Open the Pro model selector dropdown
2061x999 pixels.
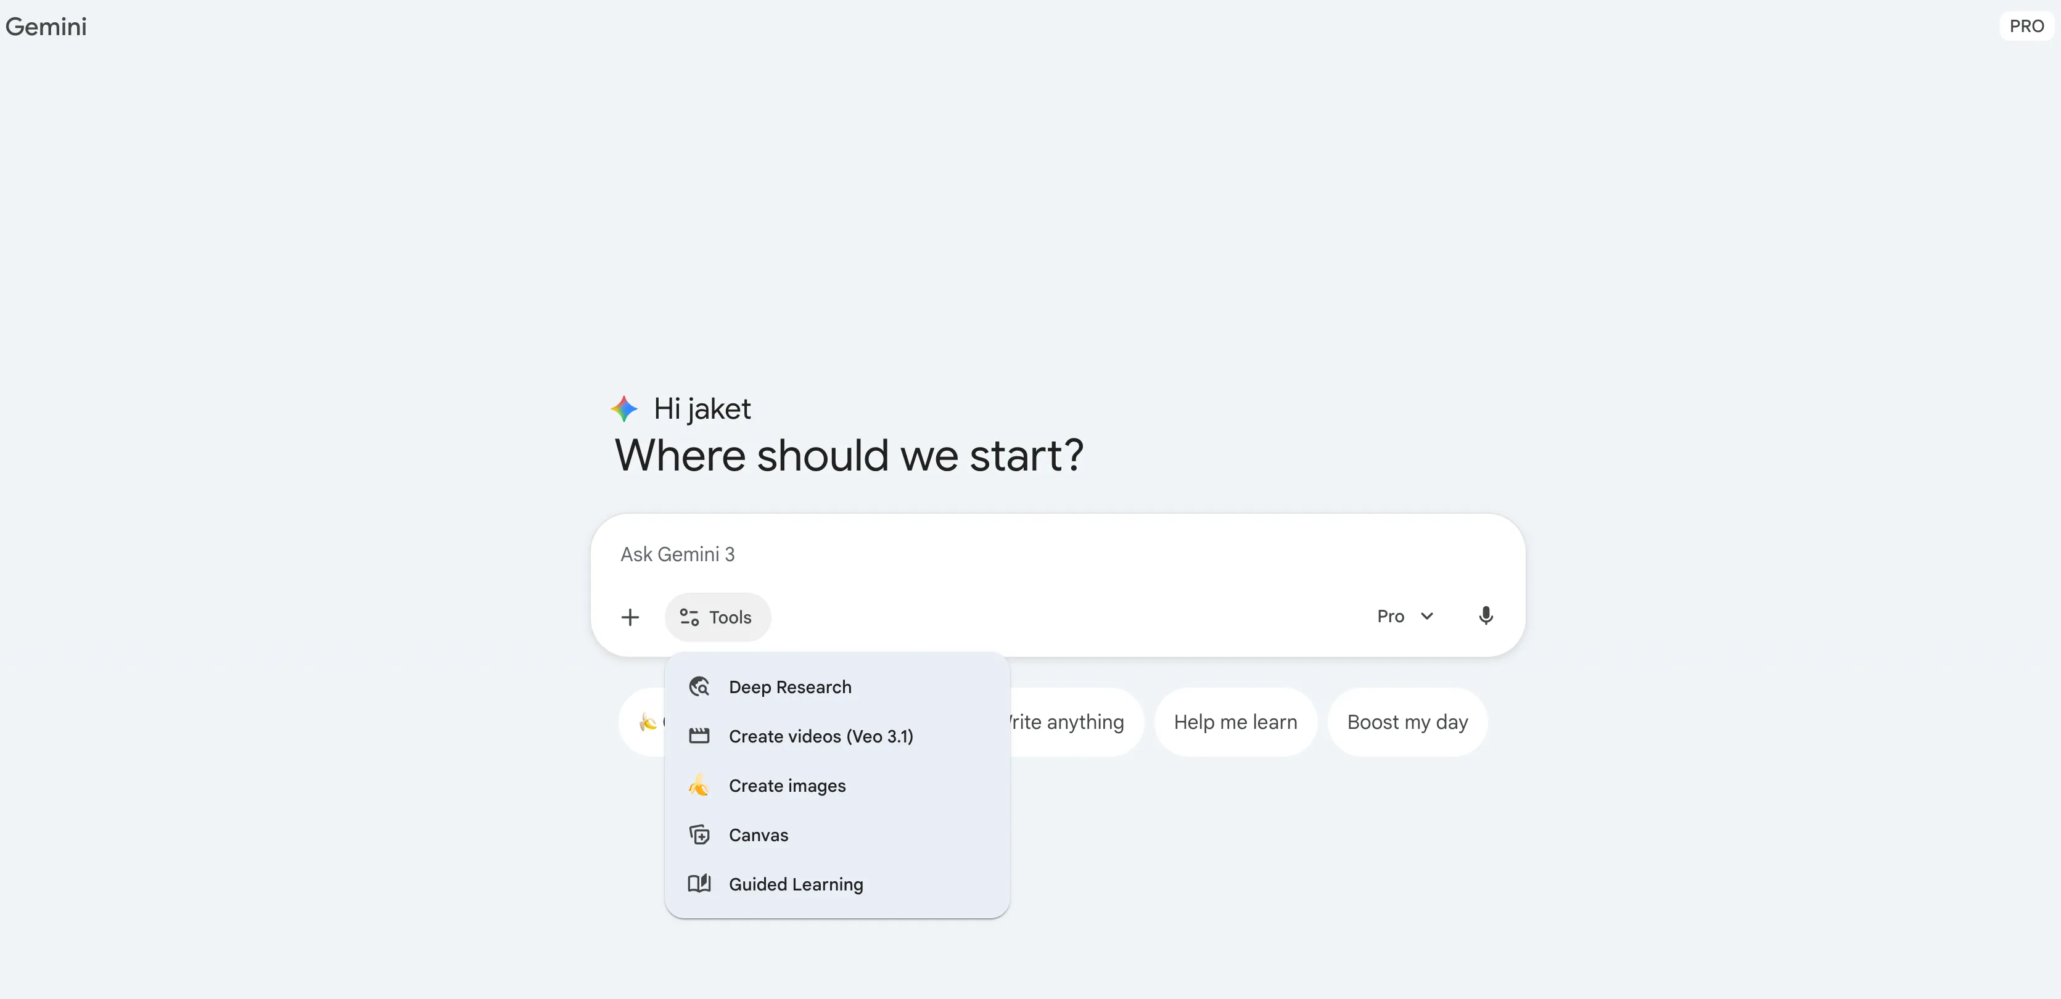click(x=1404, y=616)
